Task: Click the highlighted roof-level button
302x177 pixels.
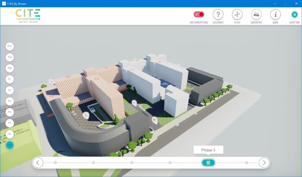Action: (10, 145)
